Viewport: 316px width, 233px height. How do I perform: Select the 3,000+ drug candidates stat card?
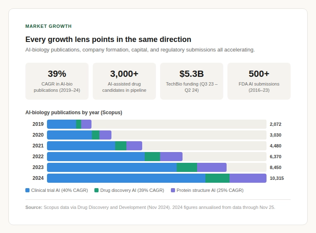[x=124, y=81]
